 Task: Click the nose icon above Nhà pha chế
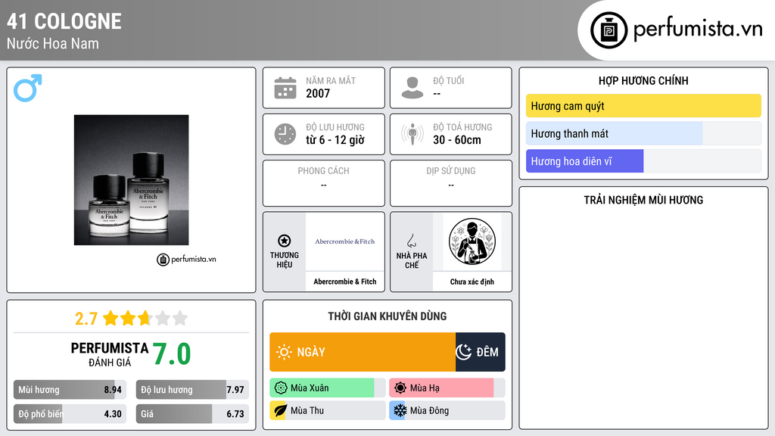[411, 241]
